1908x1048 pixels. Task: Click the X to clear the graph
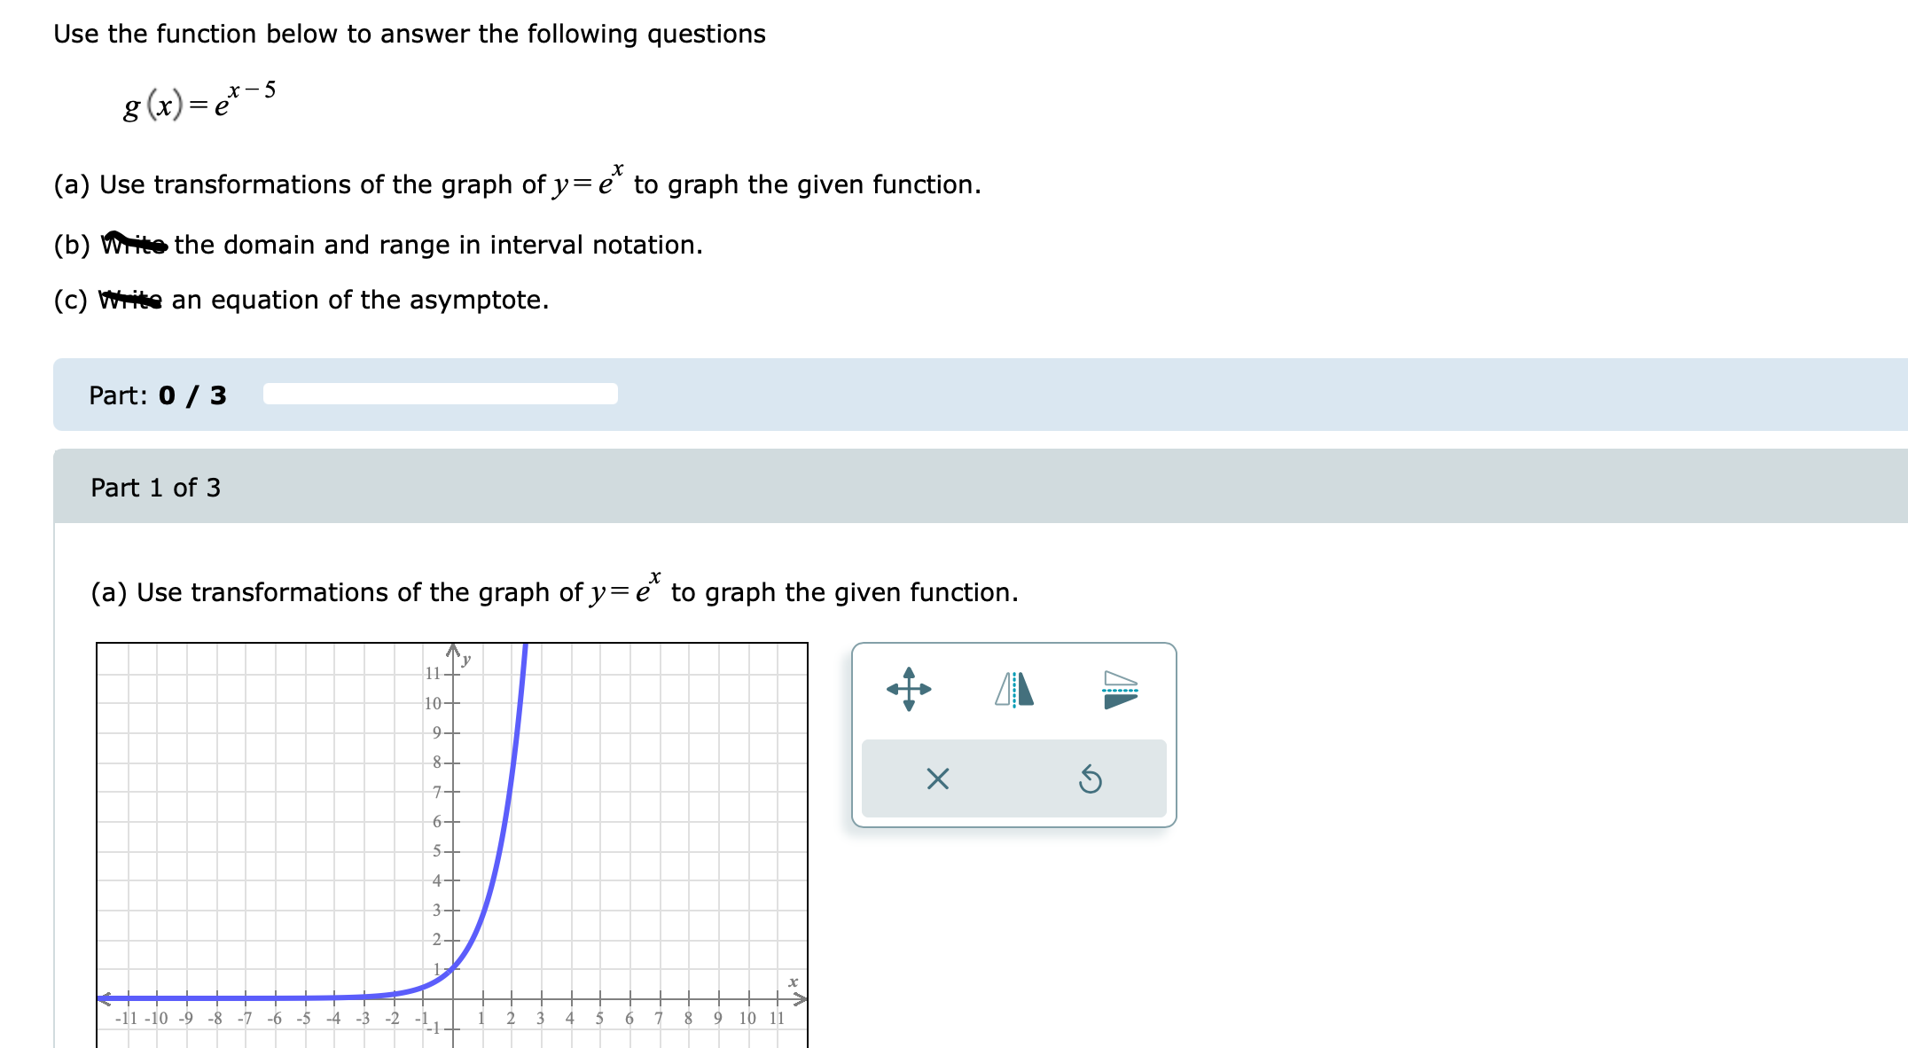(x=937, y=778)
